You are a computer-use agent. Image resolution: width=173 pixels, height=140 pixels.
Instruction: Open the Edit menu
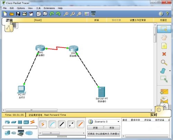12,8
